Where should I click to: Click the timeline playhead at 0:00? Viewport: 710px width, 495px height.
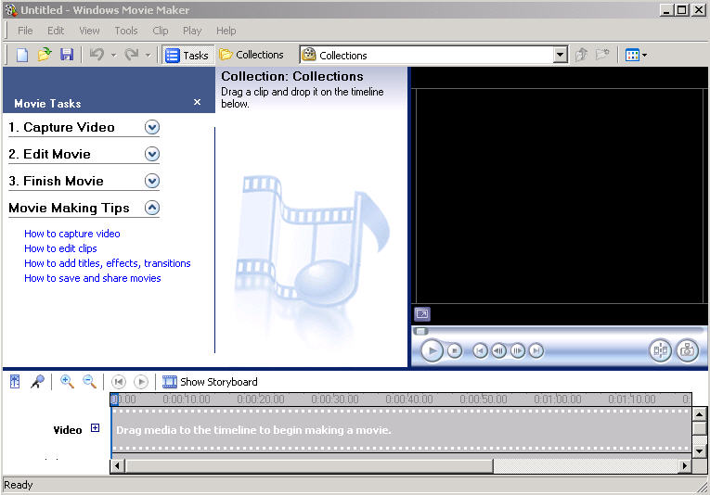114,400
